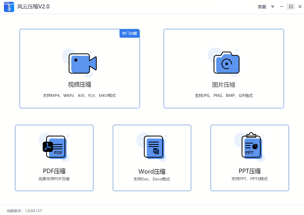
Task: Open the 客服 customer service menu
Action: click(262, 7)
